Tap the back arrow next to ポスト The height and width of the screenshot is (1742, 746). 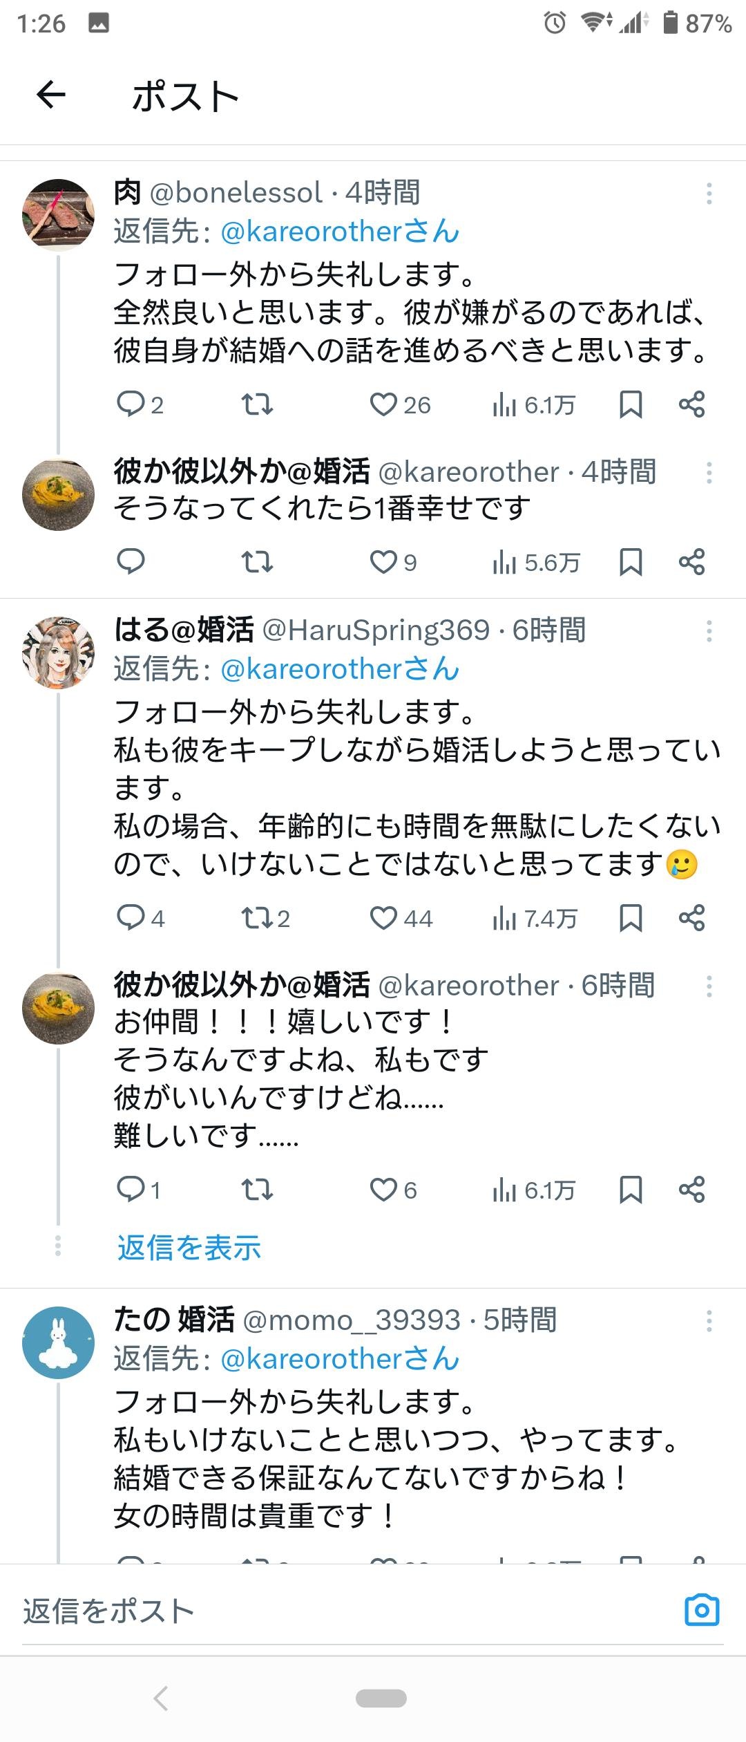click(51, 95)
